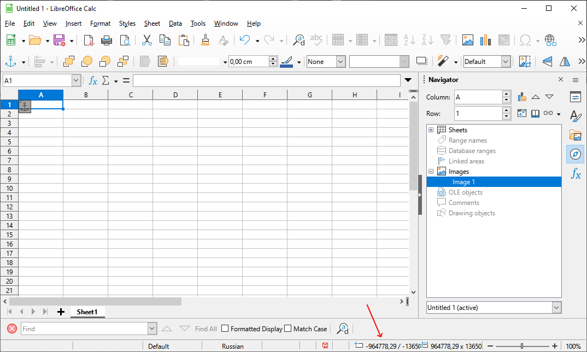Click the Copy icon
The image size is (587, 352).
pyautogui.click(x=165, y=40)
